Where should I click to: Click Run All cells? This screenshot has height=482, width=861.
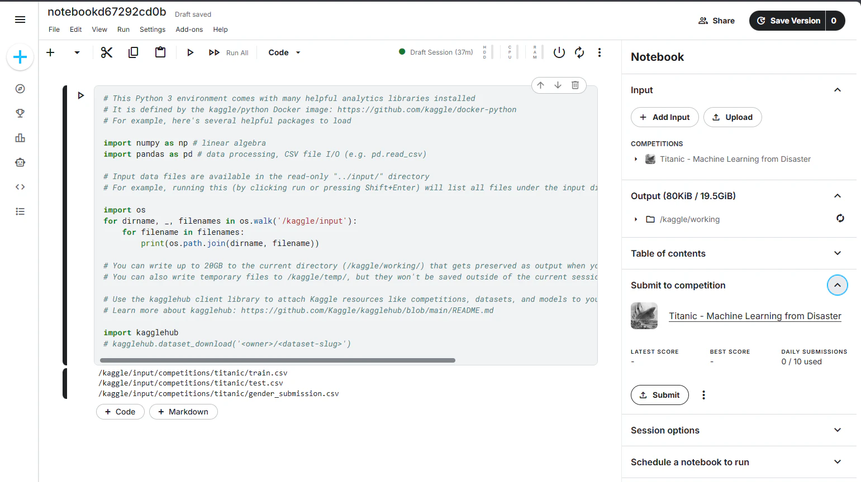point(229,52)
